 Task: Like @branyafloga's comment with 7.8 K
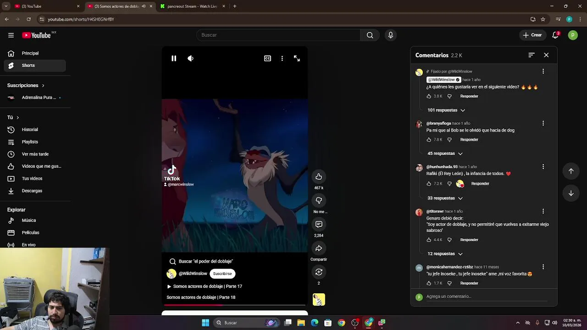pyautogui.click(x=429, y=140)
